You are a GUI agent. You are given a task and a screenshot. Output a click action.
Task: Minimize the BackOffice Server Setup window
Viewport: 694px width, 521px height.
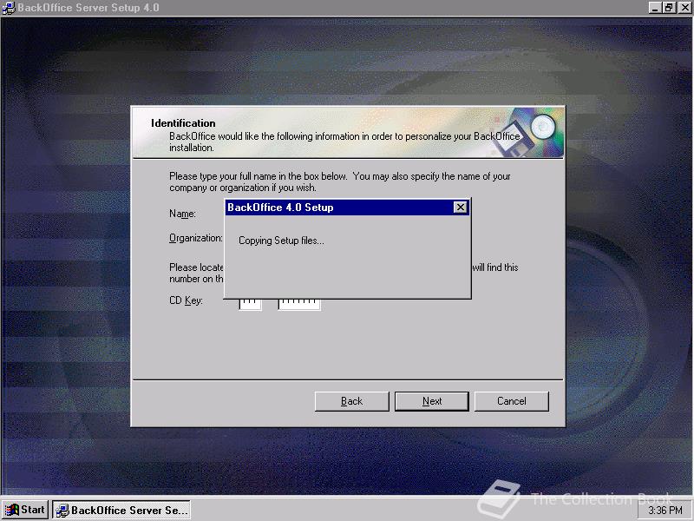(655, 8)
